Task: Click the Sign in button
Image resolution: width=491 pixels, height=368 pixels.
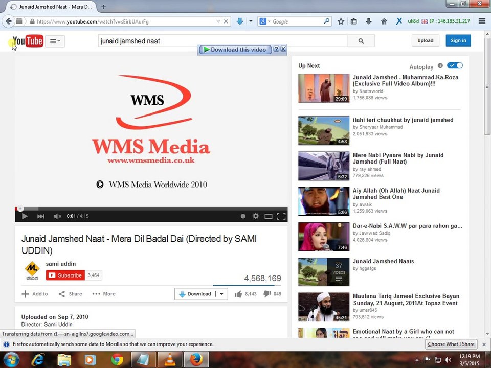Action: pyautogui.click(x=458, y=41)
